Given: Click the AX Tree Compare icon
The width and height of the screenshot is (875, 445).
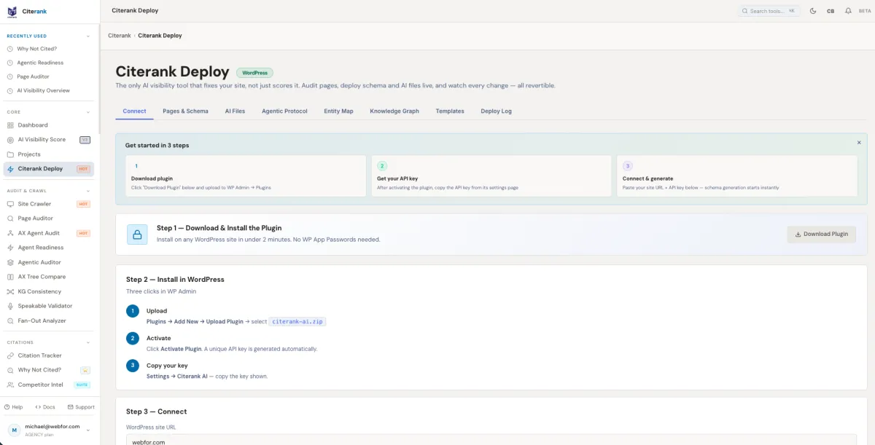Looking at the screenshot, I should coord(10,277).
